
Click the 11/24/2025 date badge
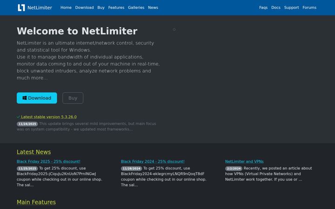[x=27, y=124]
